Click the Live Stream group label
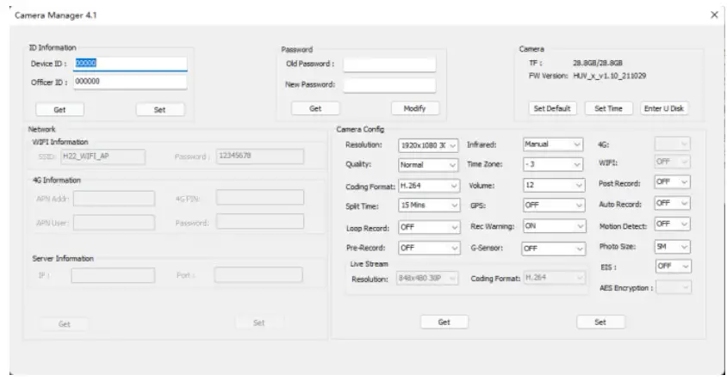 pyautogui.click(x=369, y=264)
